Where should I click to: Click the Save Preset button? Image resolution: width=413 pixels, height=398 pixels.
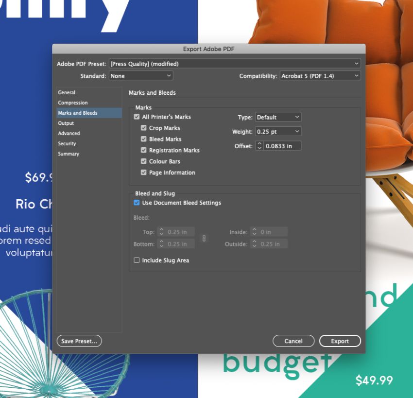coord(79,341)
